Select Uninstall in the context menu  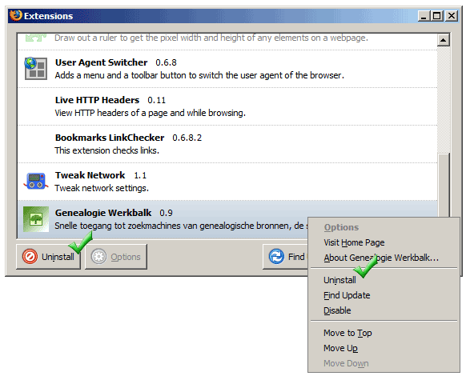tap(339, 280)
